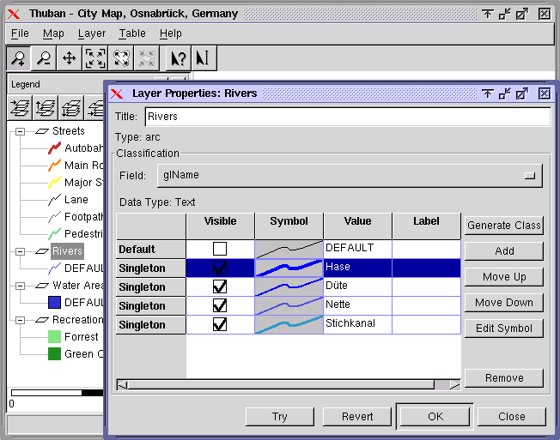Click the blue Water Areas DEFAULT swatch
Screen dimensions: 560x440
(54, 303)
